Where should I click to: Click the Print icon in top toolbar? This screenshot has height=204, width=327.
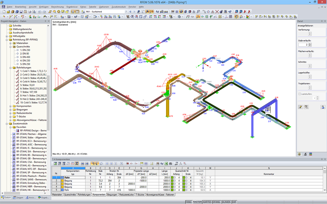[x=30, y=12]
